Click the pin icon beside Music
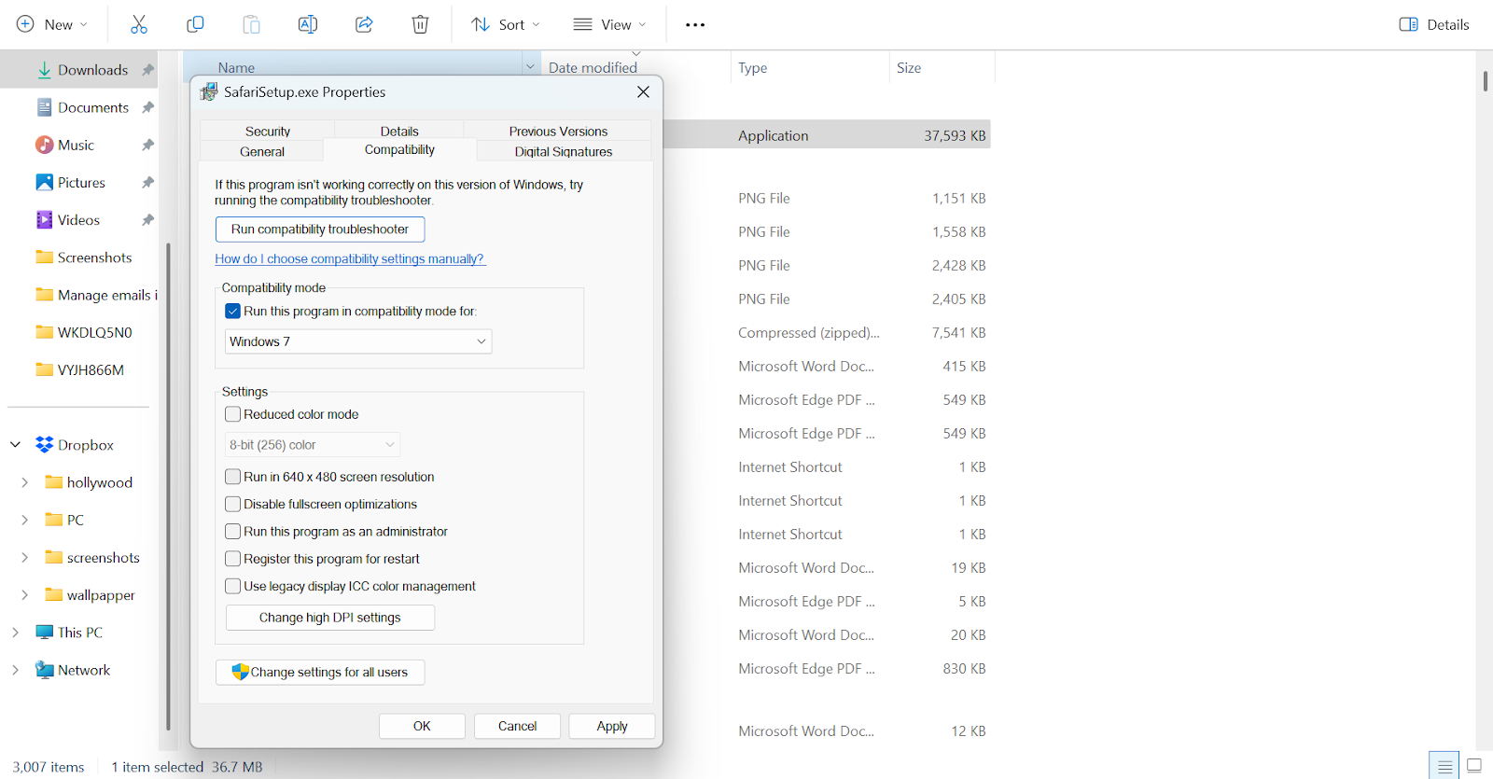 tap(147, 146)
